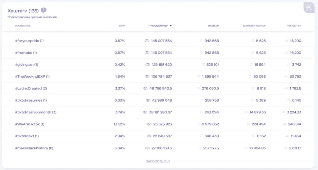Select the 33 793 reposts value
318x170 pixels.
(296, 76)
